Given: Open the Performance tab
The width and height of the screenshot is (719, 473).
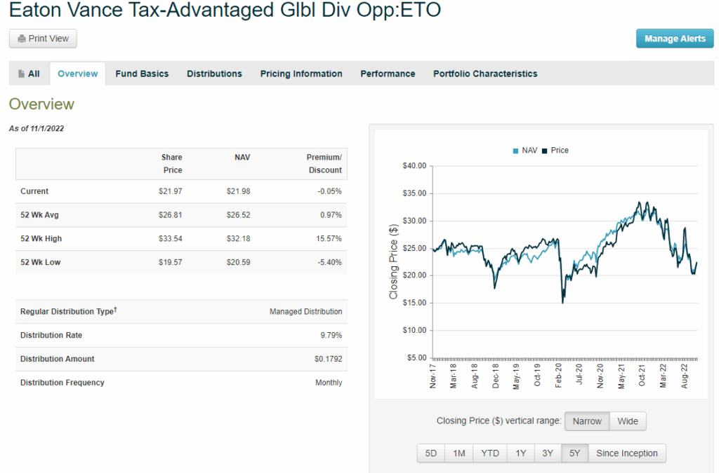Looking at the screenshot, I should (x=388, y=74).
